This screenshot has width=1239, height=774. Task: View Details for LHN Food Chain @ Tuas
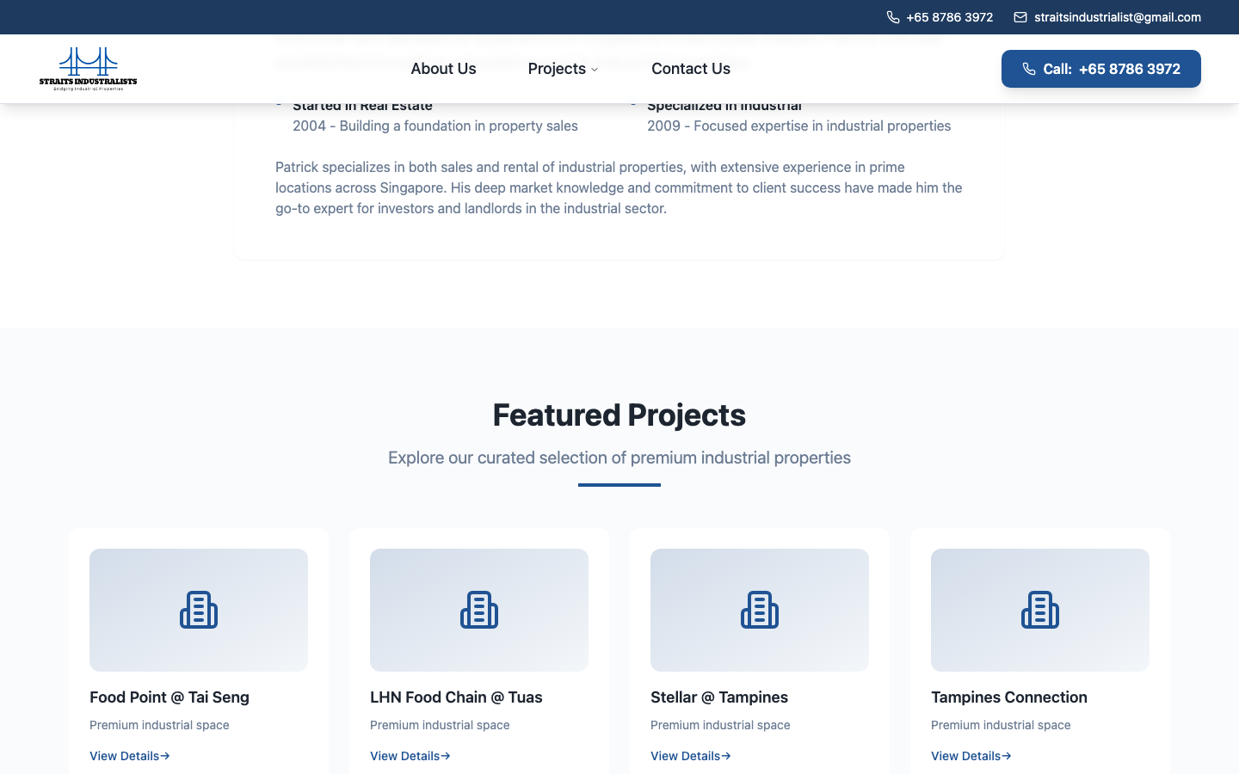point(410,756)
